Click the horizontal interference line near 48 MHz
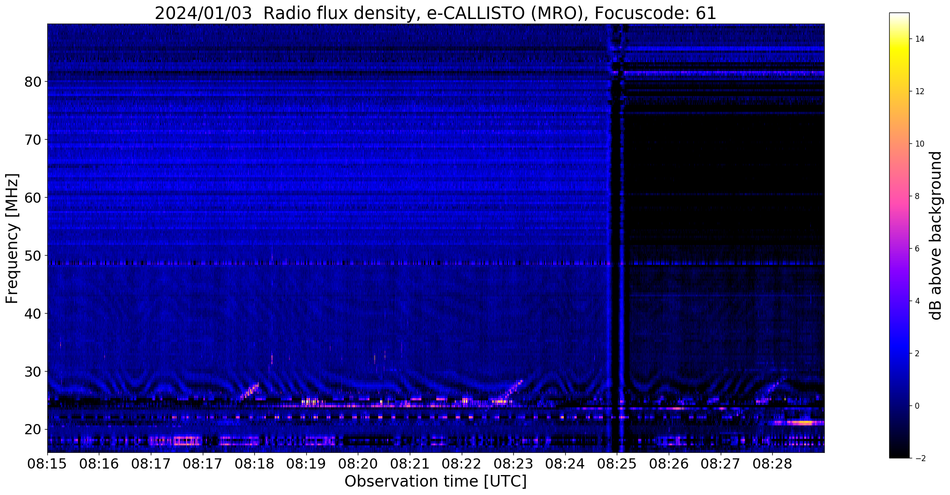This screenshot has width=950, height=495. pyautogui.click(x=435, y=263)
